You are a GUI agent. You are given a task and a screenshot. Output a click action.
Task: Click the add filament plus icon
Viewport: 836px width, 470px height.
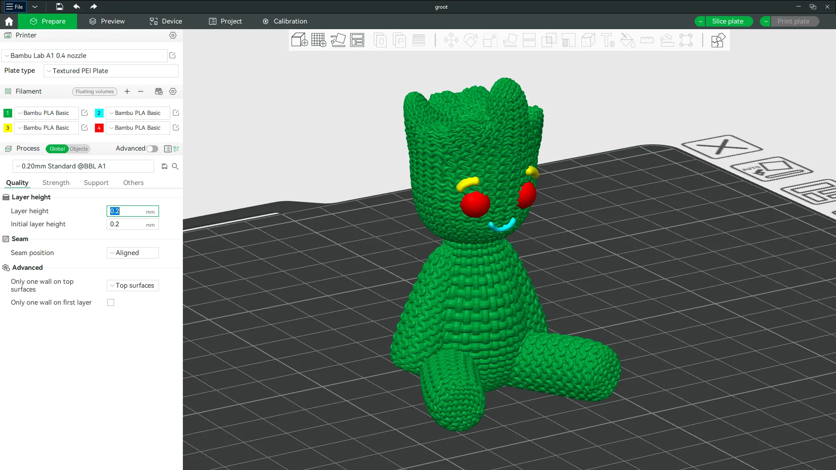tap(127, 91)
